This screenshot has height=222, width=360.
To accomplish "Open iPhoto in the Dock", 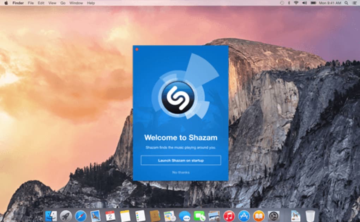I will pos(214,216).
